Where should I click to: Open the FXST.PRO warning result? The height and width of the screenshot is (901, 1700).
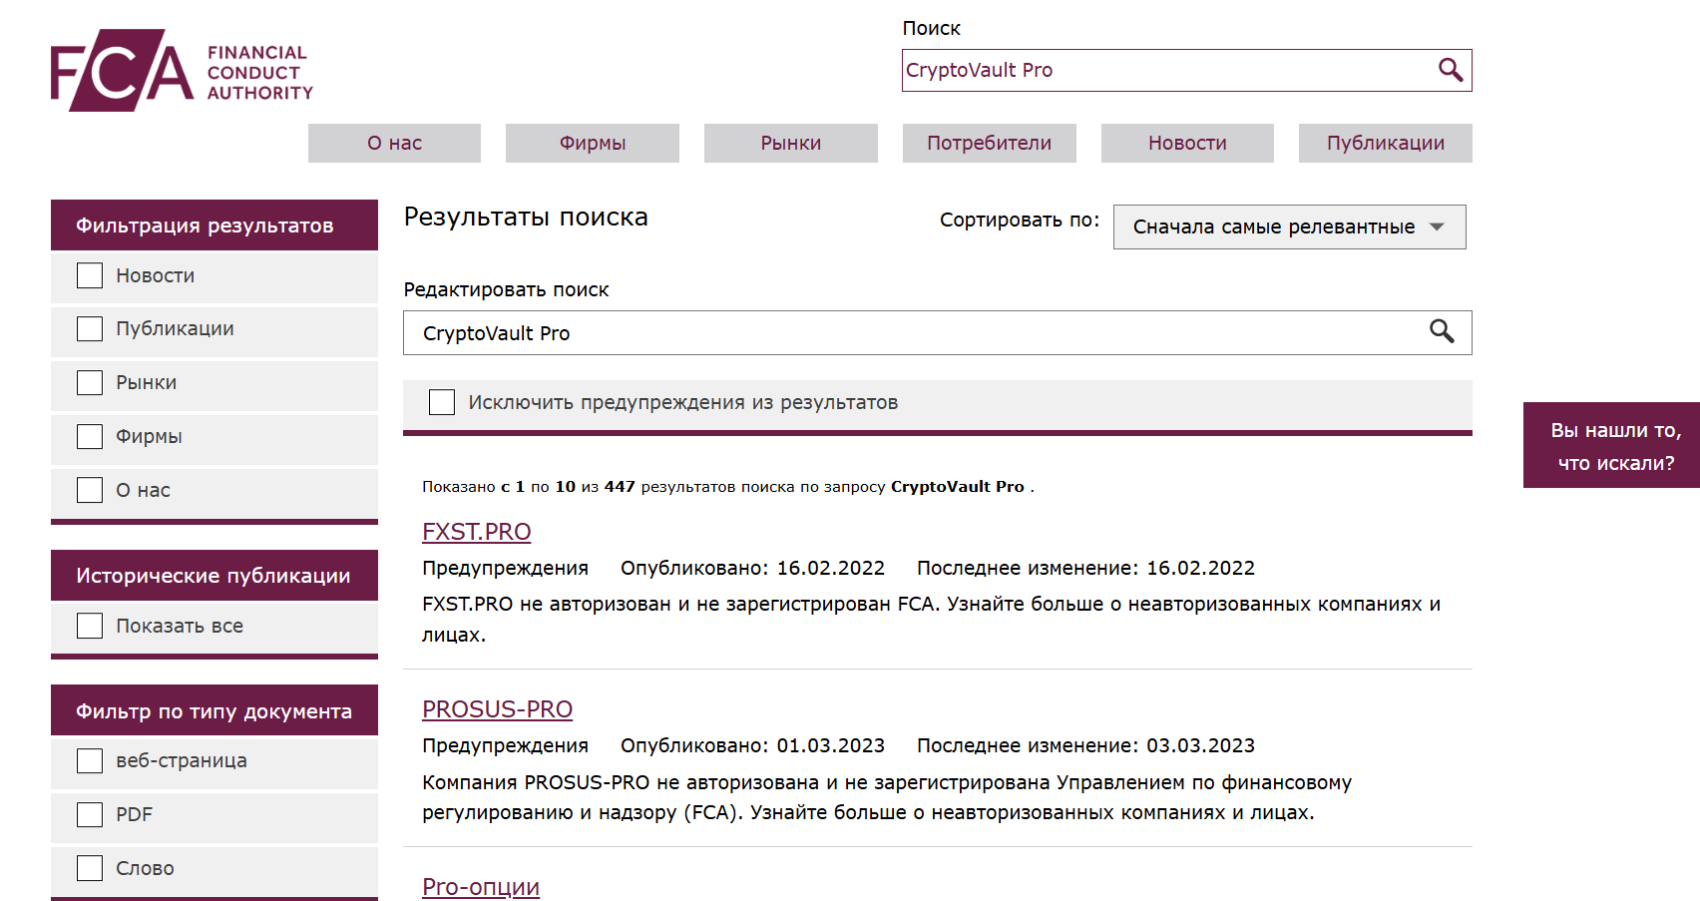tap(475, 532)
